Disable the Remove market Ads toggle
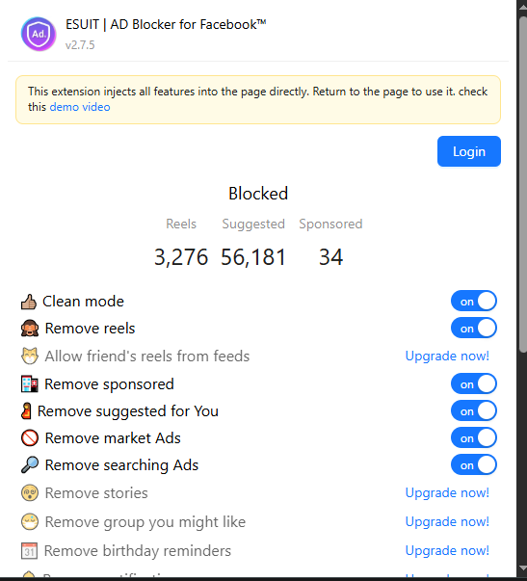527x581 pixels. pyautogui.click(x=474, y=438)
